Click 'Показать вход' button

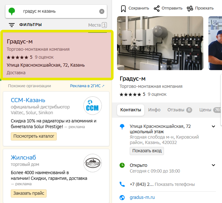tap(147, 151)
